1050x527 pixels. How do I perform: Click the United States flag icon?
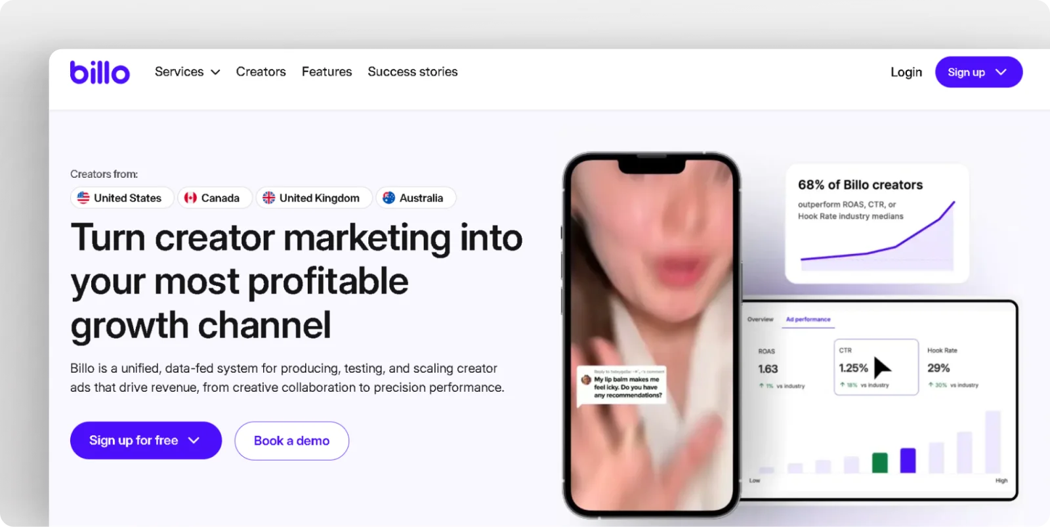[83, 198]
